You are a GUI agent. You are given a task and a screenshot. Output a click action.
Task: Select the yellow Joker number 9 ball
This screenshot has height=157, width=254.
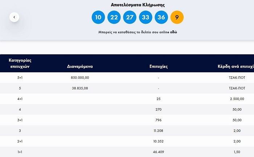click(177, 17)
